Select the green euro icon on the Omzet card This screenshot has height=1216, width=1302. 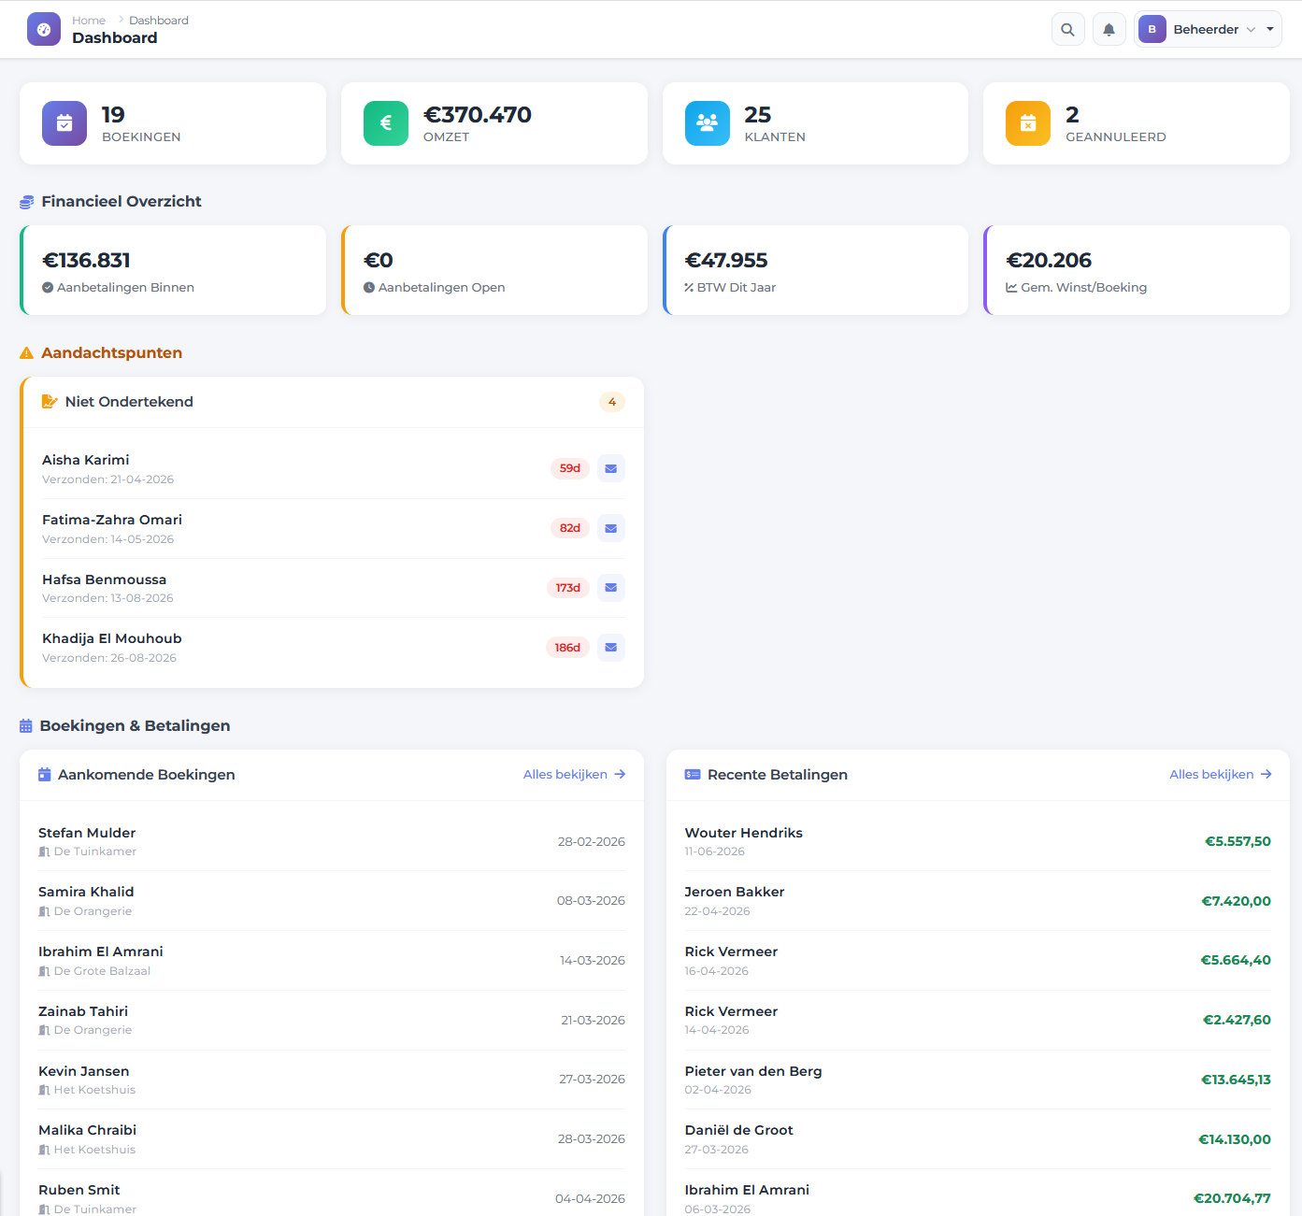pos(385,122)
